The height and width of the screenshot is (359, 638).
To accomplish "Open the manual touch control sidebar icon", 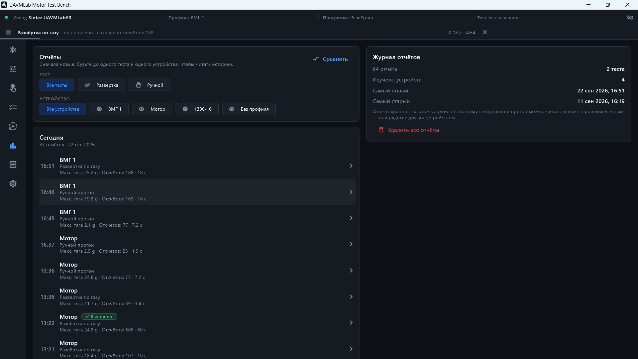I will [x=13, y=88].
